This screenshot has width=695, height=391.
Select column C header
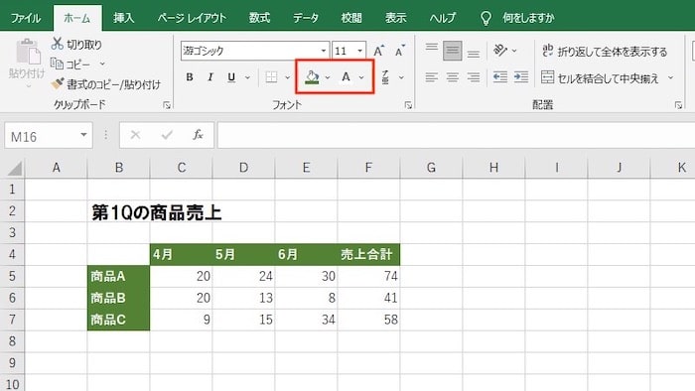(x=182, y=168)
